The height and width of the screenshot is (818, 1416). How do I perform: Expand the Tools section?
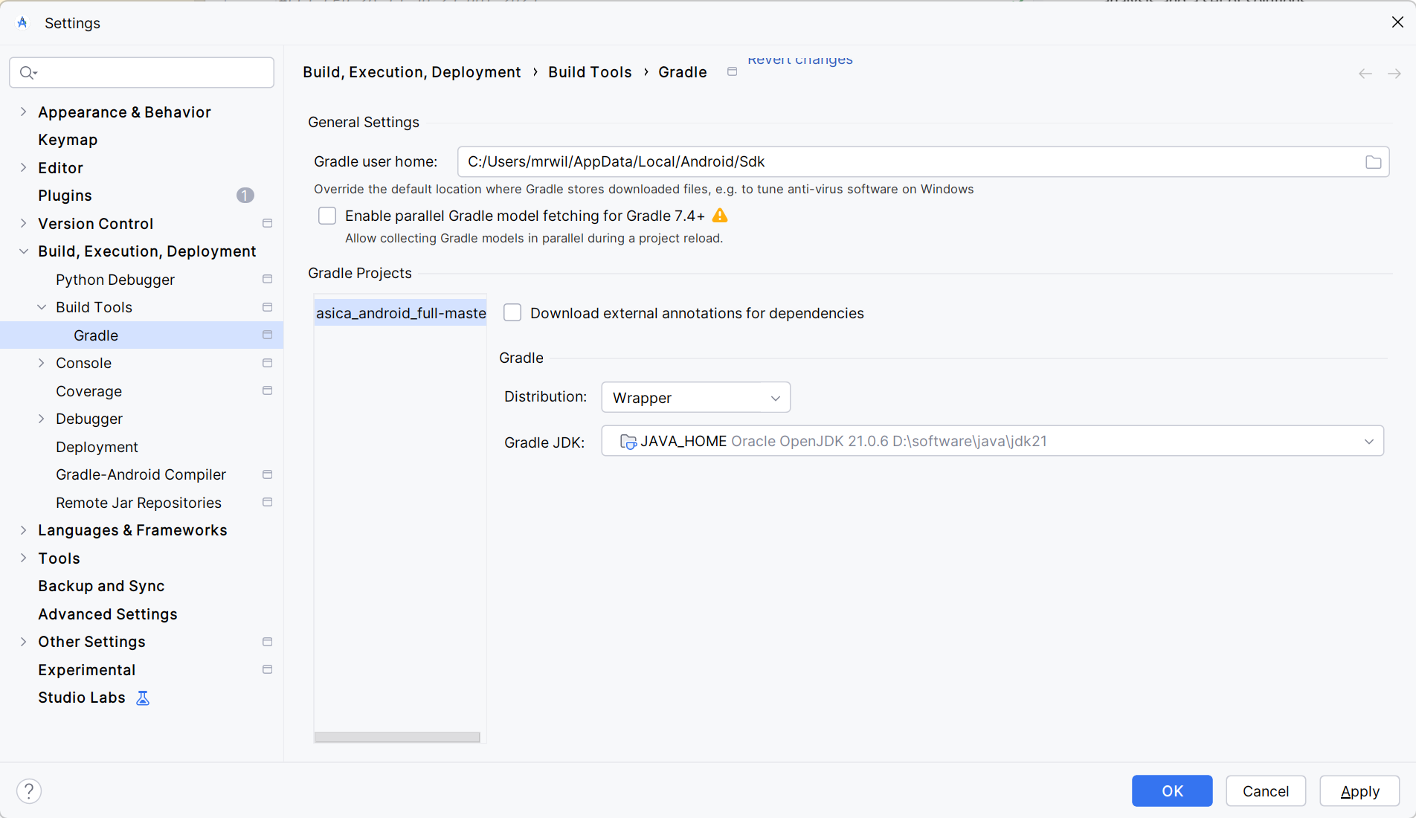(x=23, y=558)
